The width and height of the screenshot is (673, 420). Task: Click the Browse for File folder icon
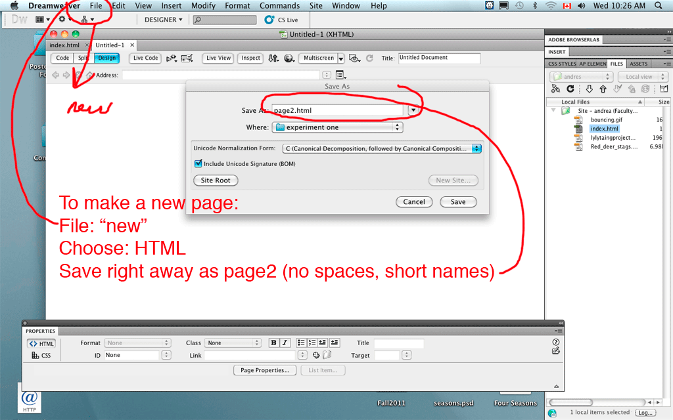(x=327, y=355)
